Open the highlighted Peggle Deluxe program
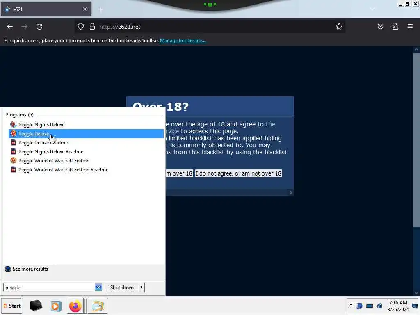This screenshot has height=315, width=420. coord(86,134)
